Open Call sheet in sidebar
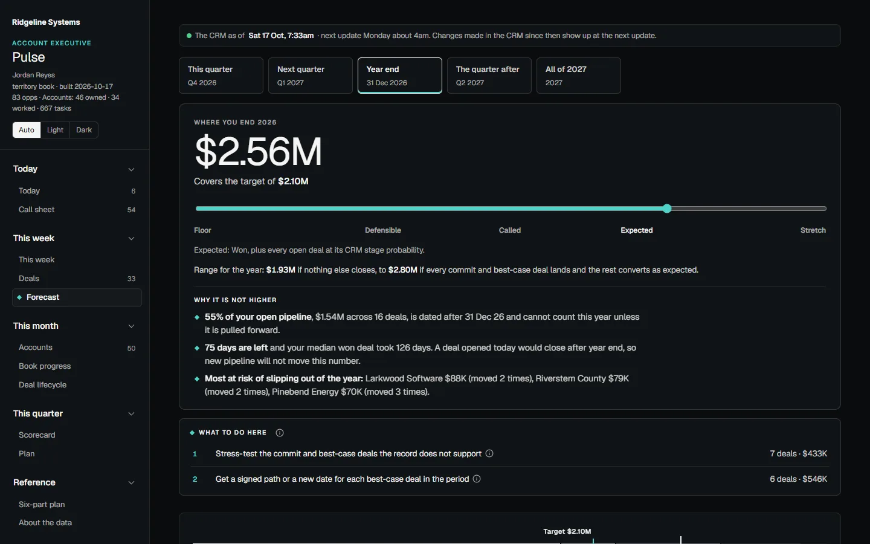870x544 pixels. tap(77, 210)
